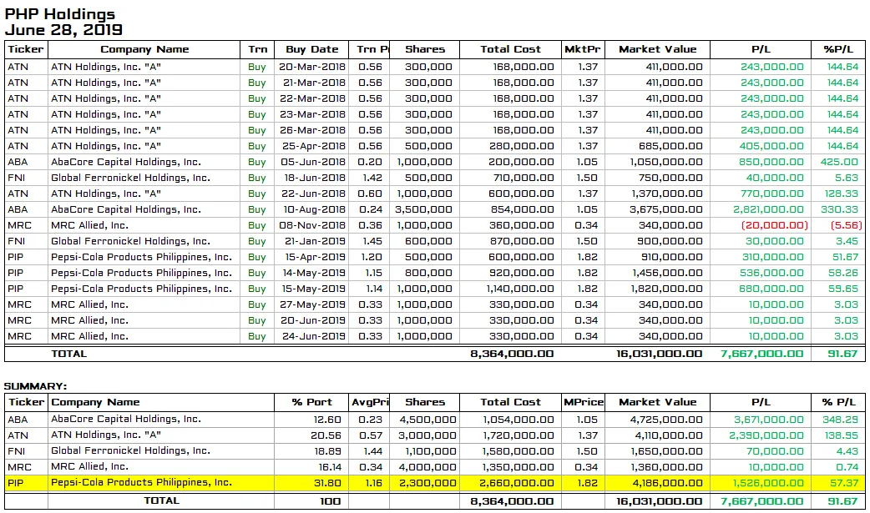Click summary total % Port '100'
870x513 pixels.
click(330, 501)
